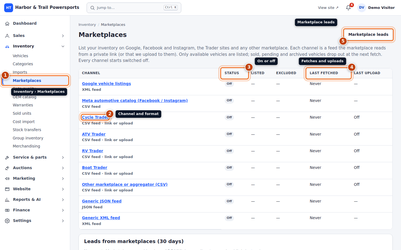Click the Settings gear icon
Viewport: 401px width, 250px height.
7,221
